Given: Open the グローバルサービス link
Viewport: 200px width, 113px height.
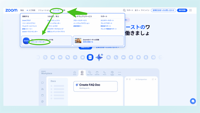Looking at the screenshot, I should tap(80, 20).
